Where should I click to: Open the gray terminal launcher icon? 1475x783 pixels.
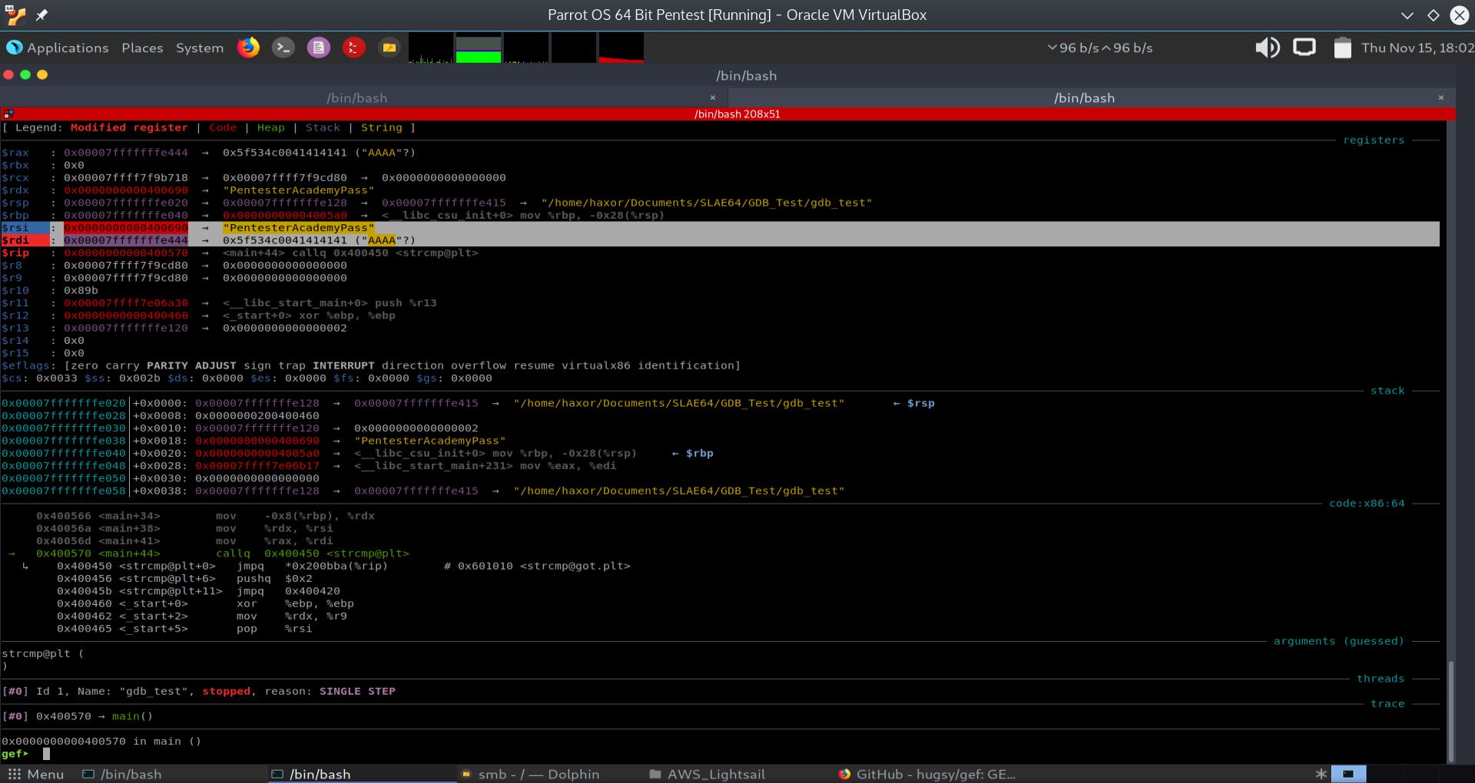[x=283, y=48]
